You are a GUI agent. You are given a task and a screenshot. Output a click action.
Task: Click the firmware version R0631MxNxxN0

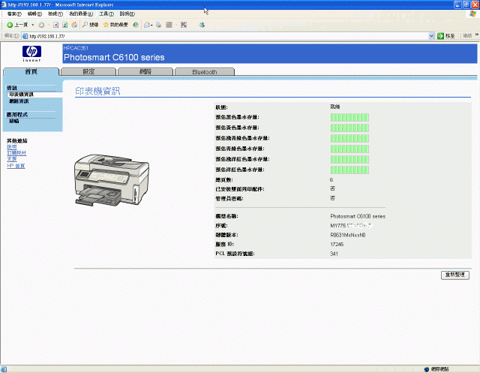[348, 235]
